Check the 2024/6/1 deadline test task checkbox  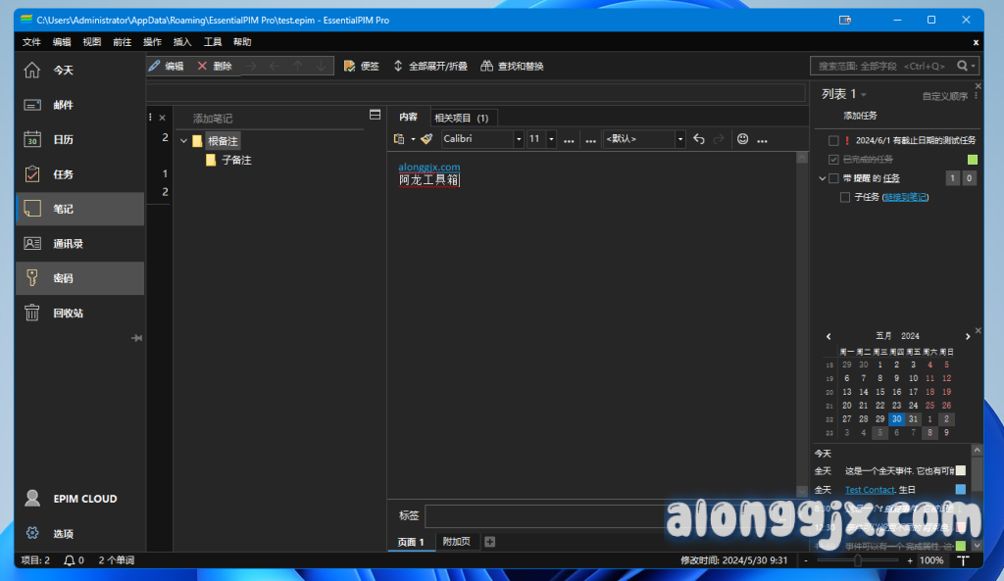[833, 141]
